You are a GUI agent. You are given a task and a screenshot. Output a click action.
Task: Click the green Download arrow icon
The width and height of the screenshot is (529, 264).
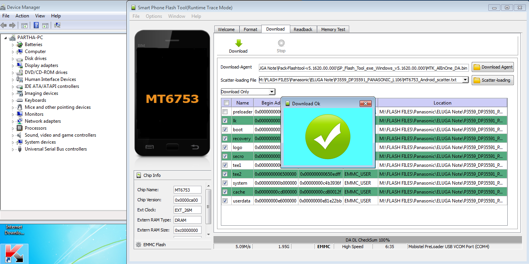[238, 43]
